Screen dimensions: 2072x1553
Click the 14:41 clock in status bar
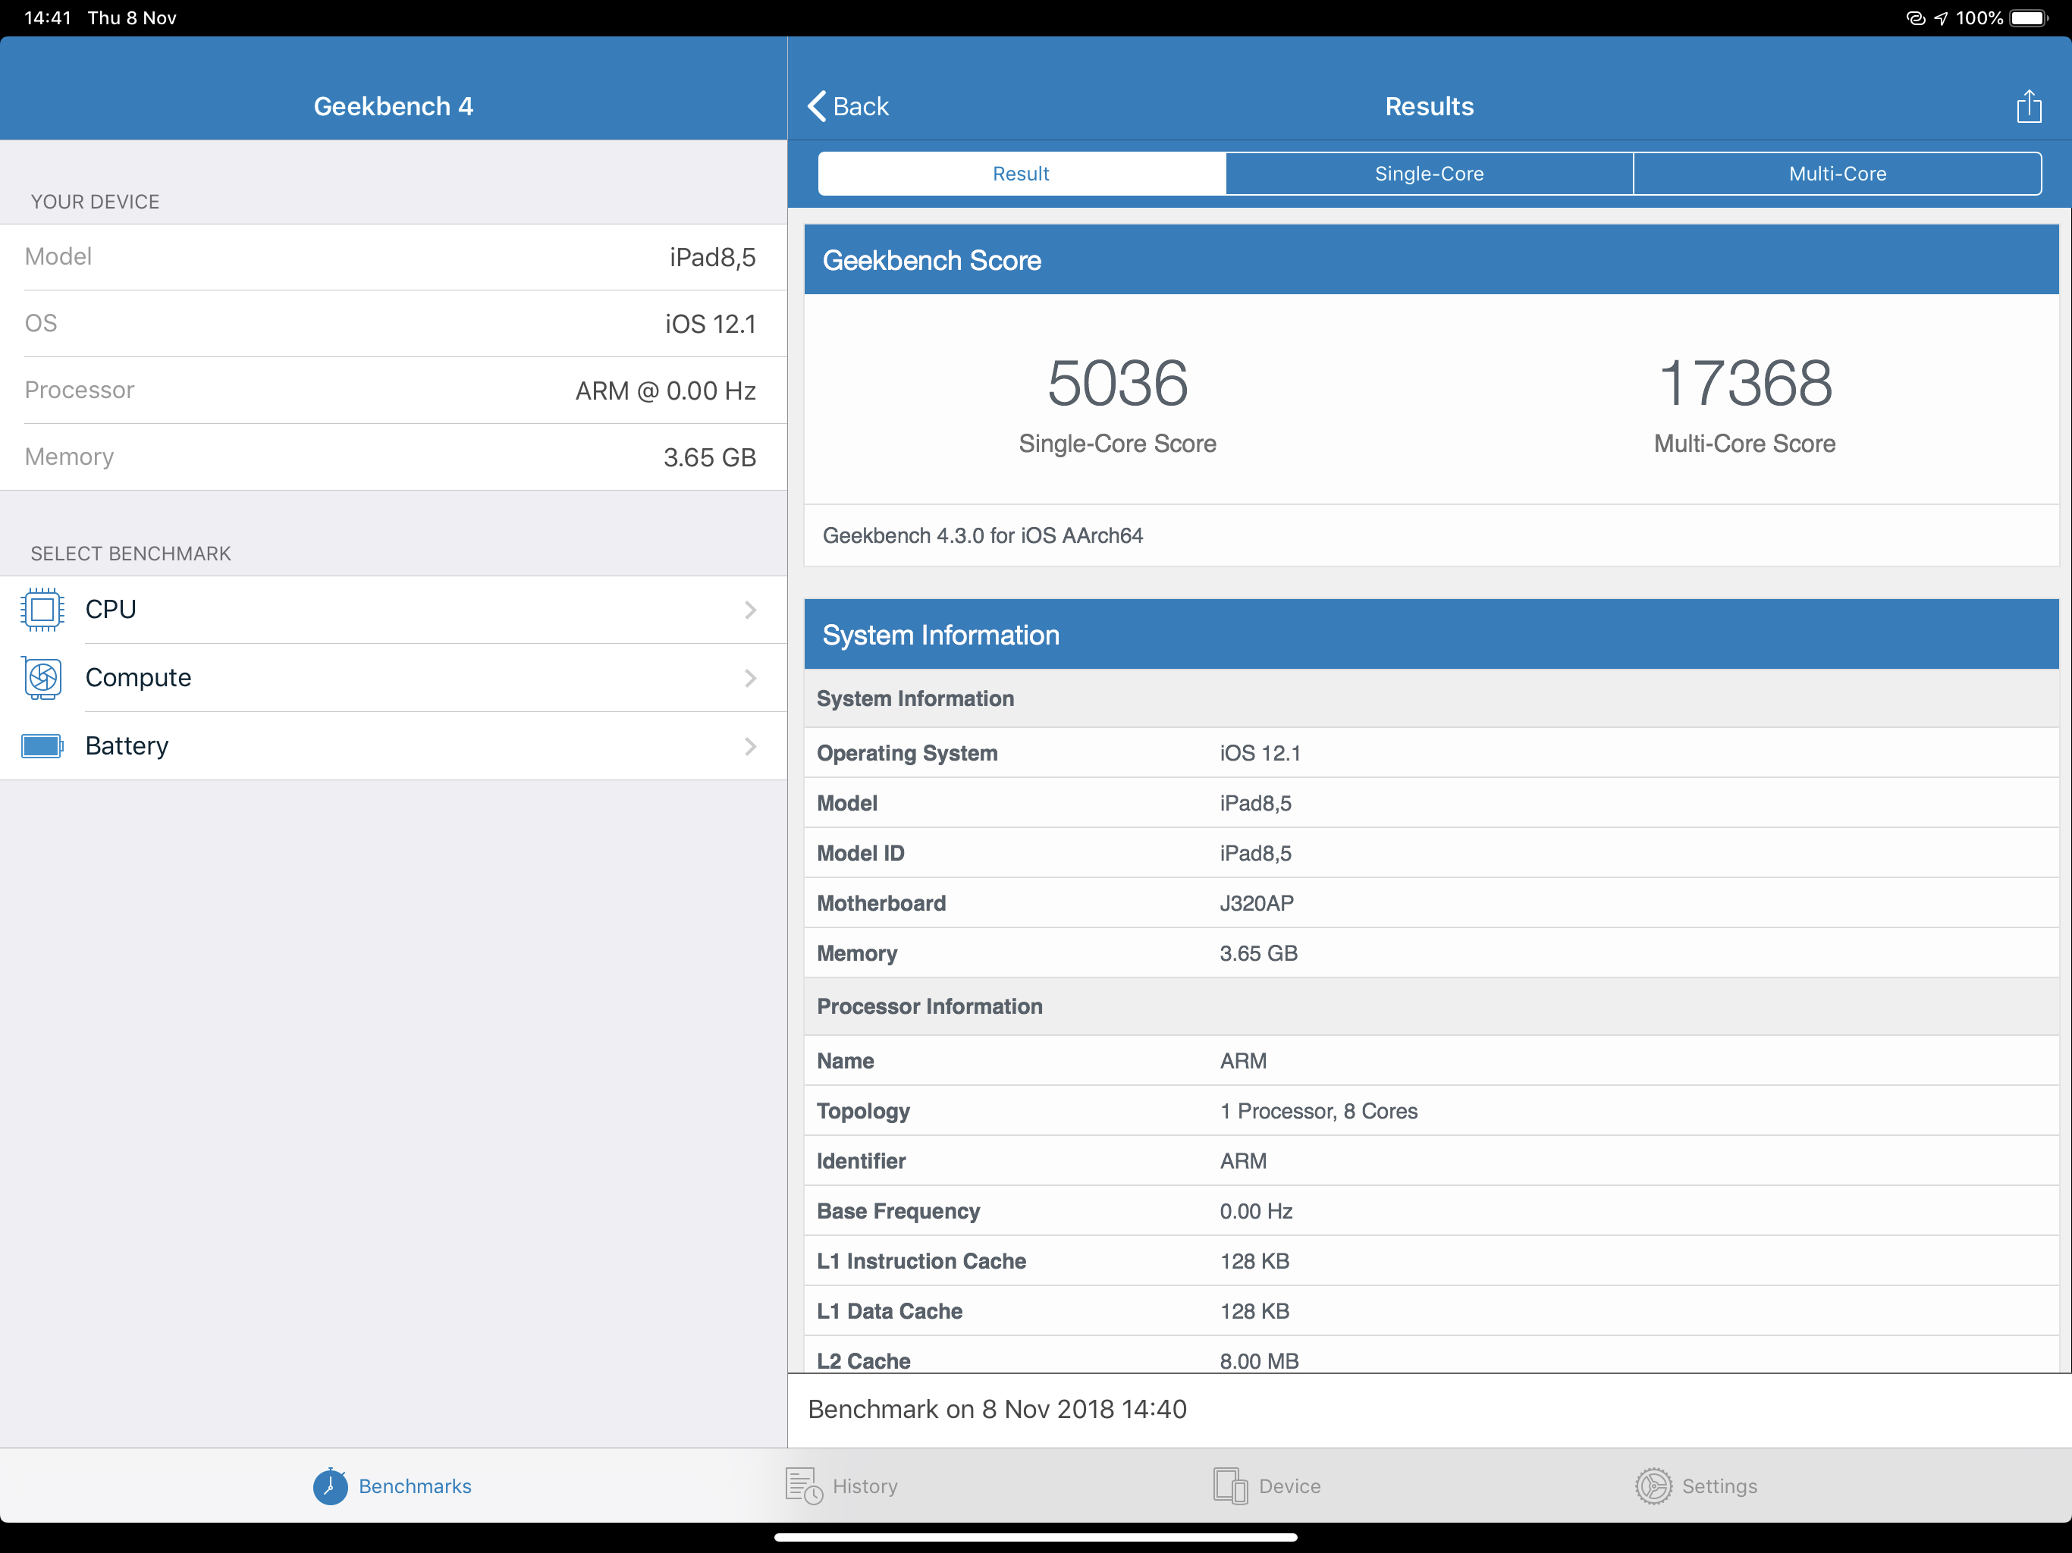tap(48, 17)
